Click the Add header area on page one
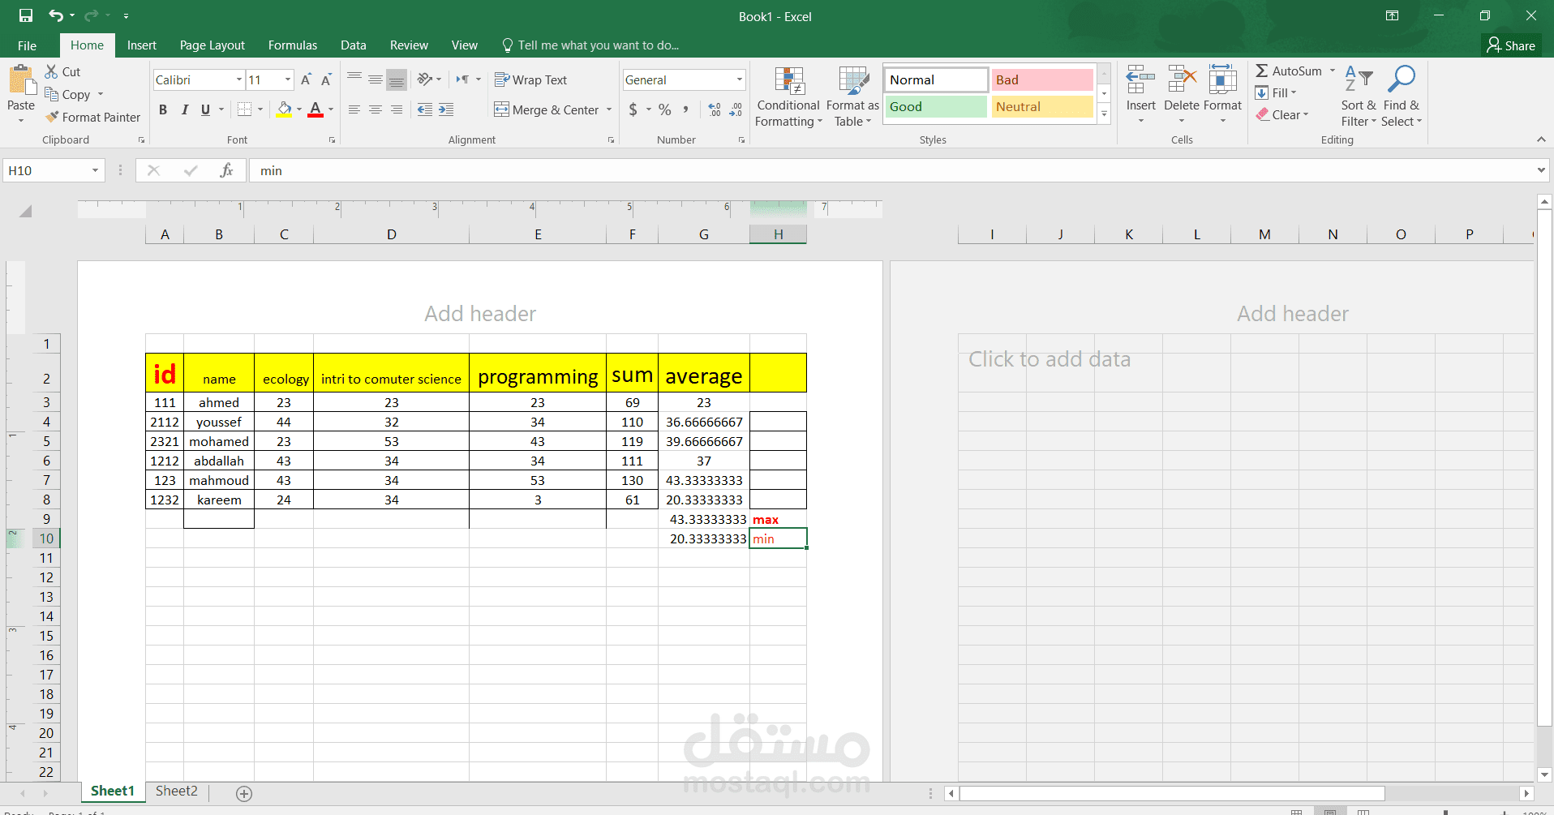Image resolution: width=1554 pixels, height=815 pixels. [480, 314]
